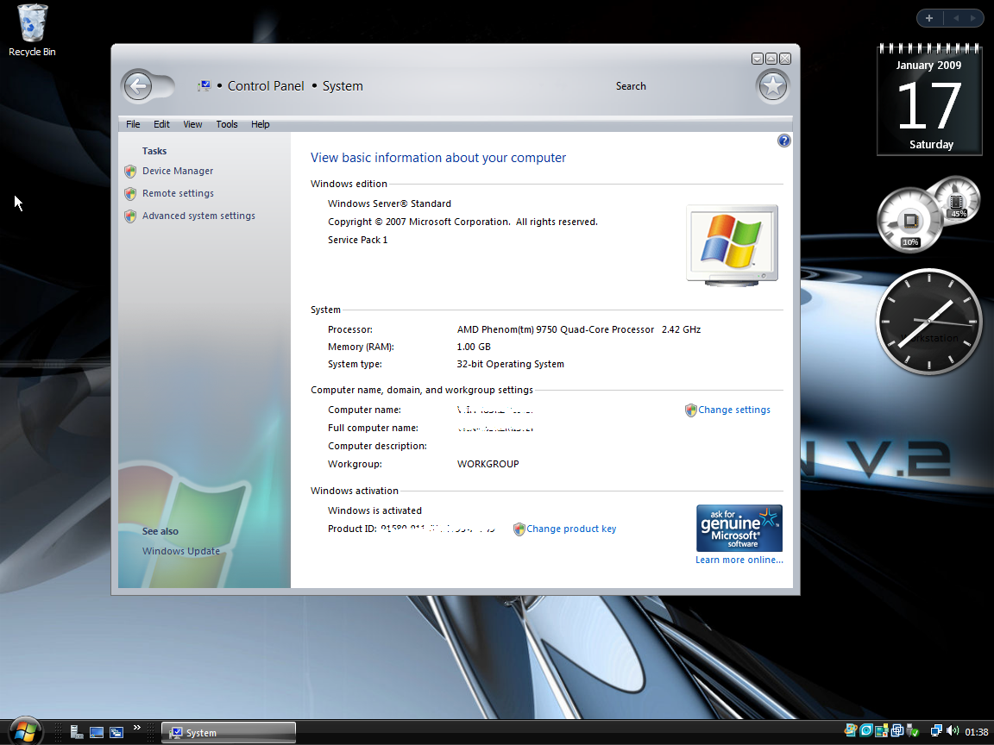Click the teal disc tray icon
This screenshot has width=994, height=745.
[866, 730]
